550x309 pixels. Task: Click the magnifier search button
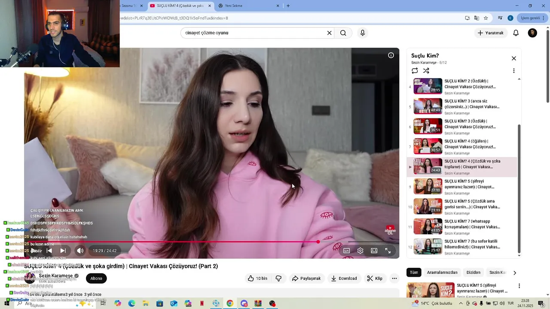click(343, 33)
